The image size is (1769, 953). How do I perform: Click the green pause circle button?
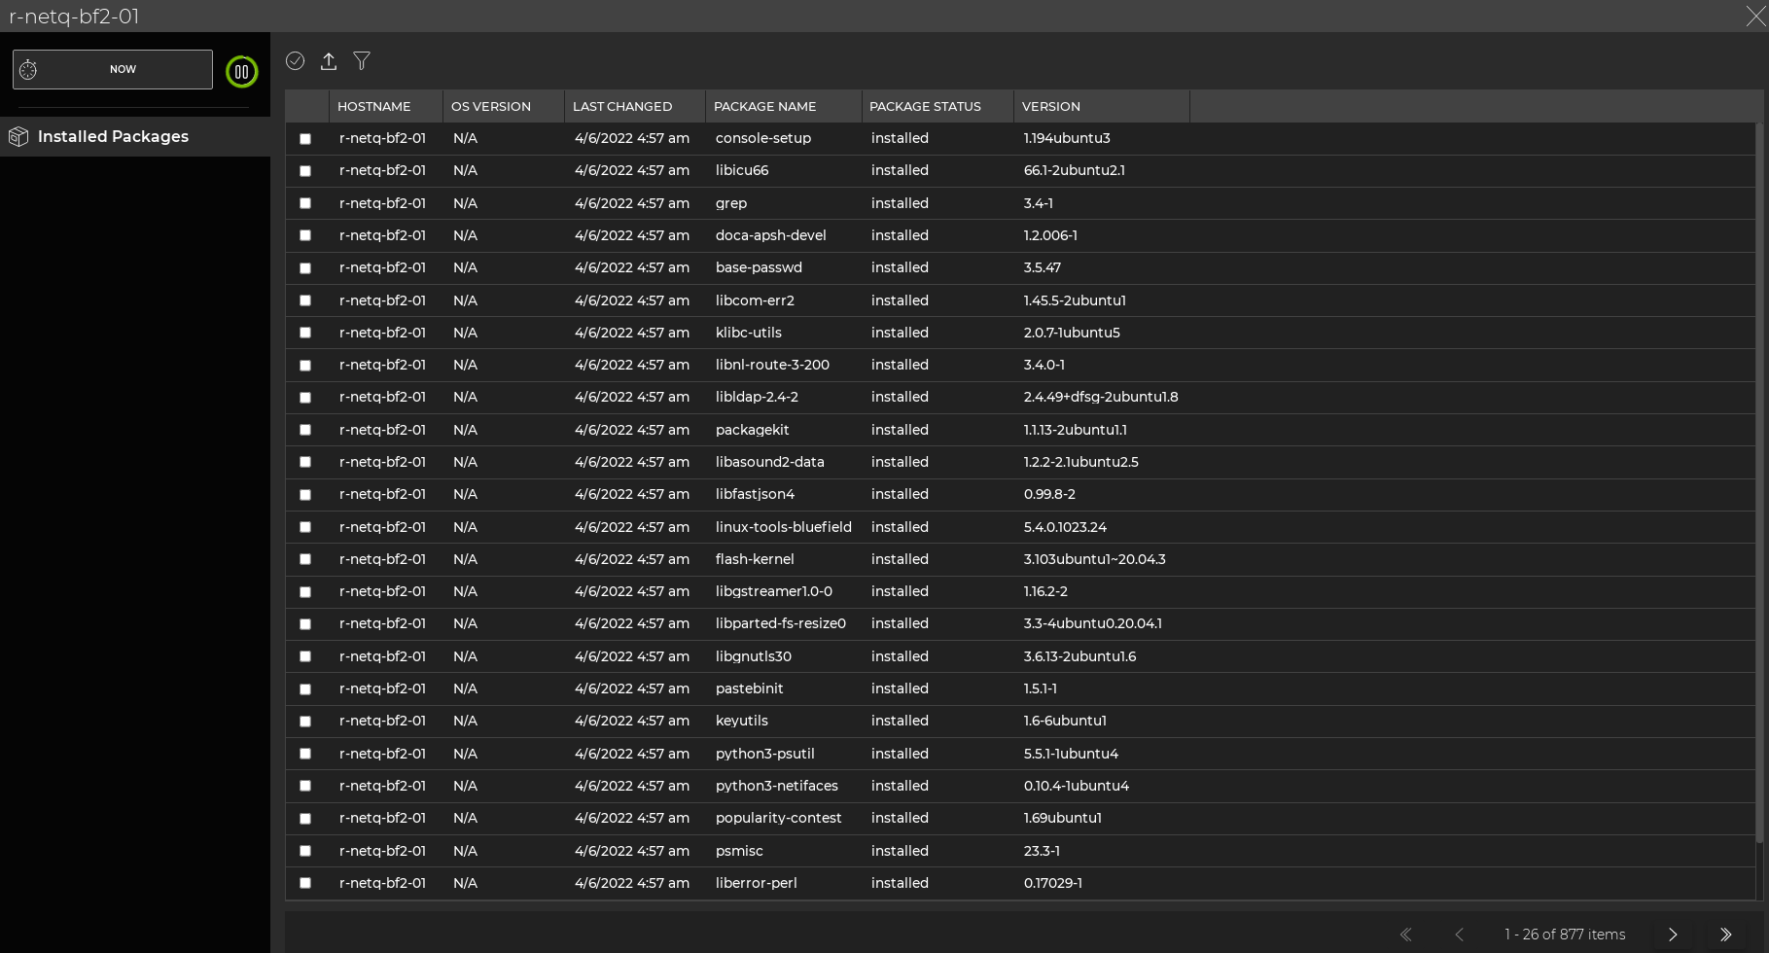(x=241, y=72)
